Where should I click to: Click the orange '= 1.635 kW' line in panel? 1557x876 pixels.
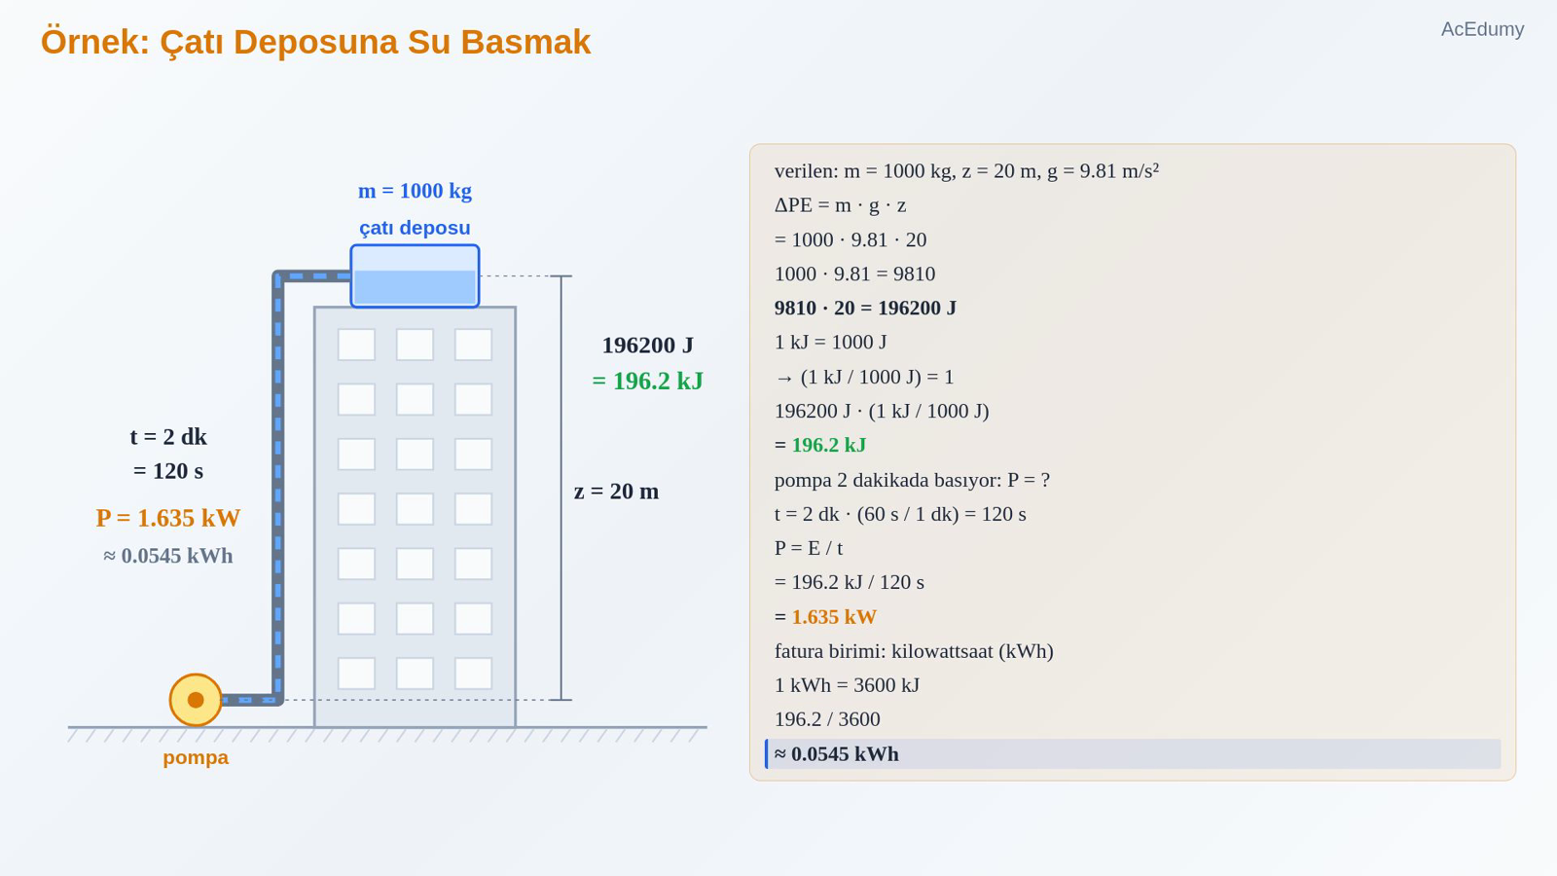[x=825, y=617]
